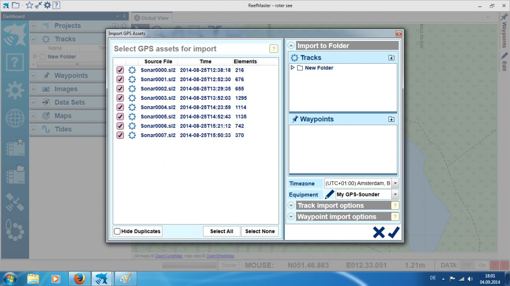Confirm import with the checkmark icon
The image size is (510, 286).
pos(394,232)
